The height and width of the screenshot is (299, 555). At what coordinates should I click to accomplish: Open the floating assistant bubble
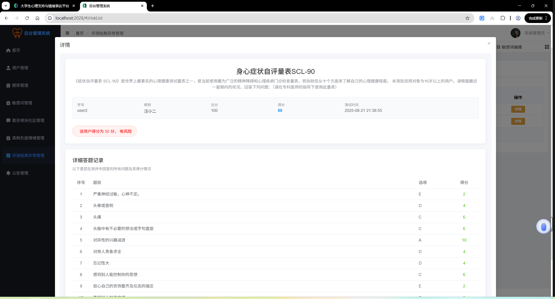[x=543, y=226]
